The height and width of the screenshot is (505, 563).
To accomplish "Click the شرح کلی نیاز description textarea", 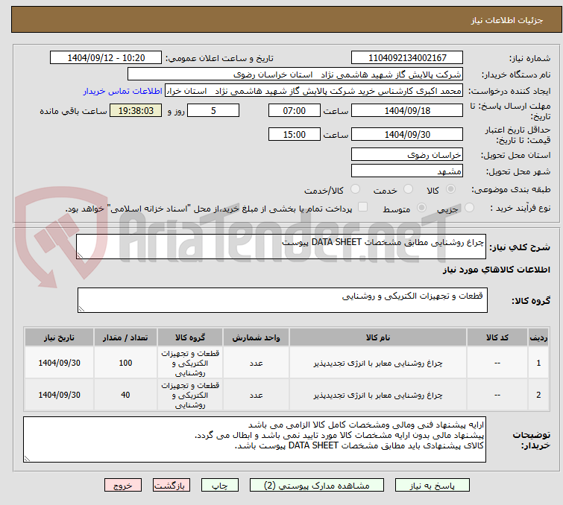I will pos(281,247).
